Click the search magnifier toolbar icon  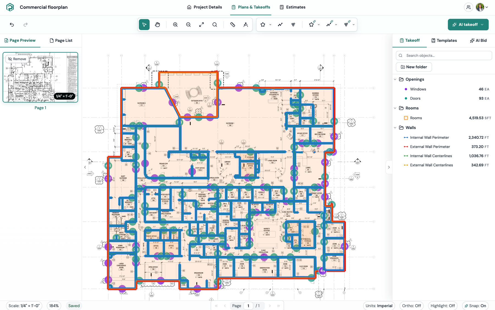click(215, 25)
